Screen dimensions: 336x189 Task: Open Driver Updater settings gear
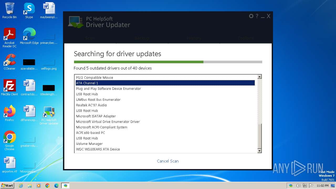point(251,16)
